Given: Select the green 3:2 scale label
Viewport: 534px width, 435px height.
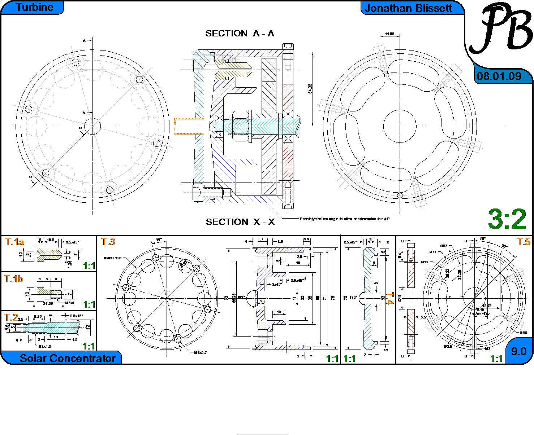Looking at the screenshot, I should (x=507, y=219).
